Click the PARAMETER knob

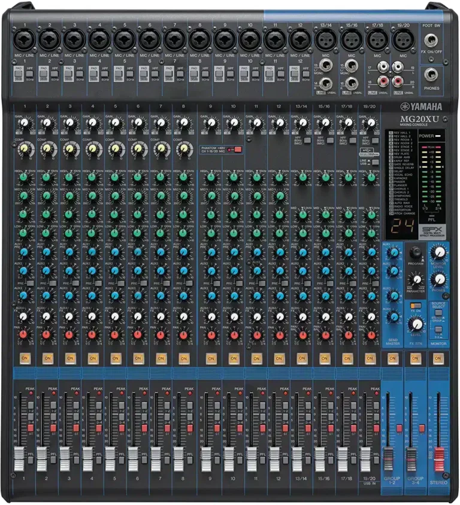(417, 279)
